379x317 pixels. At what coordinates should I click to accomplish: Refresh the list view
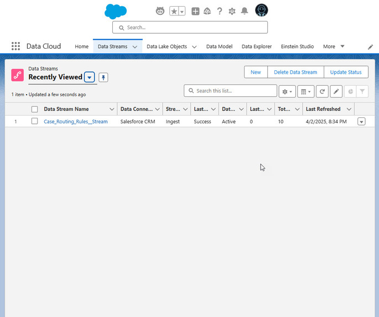pos(322,91)
